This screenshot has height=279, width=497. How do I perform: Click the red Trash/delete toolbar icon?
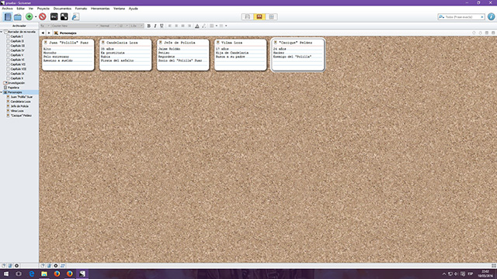click(x=43, y=17)
